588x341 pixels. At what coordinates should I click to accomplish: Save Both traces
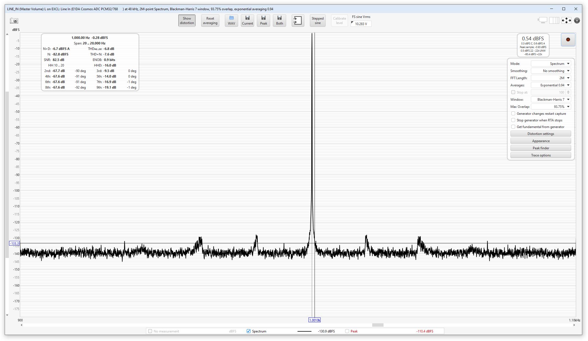click(x=279, y=21)
